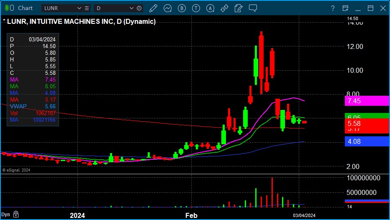Click the pin and arrows toolbar icon
390x220 pixels.
224,8
